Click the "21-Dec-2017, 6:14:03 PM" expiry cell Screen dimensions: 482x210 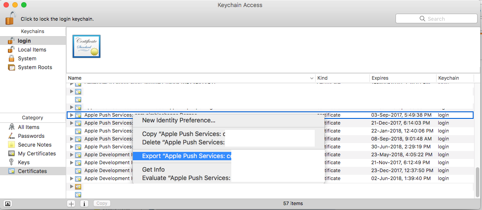[x=400, y=123]
